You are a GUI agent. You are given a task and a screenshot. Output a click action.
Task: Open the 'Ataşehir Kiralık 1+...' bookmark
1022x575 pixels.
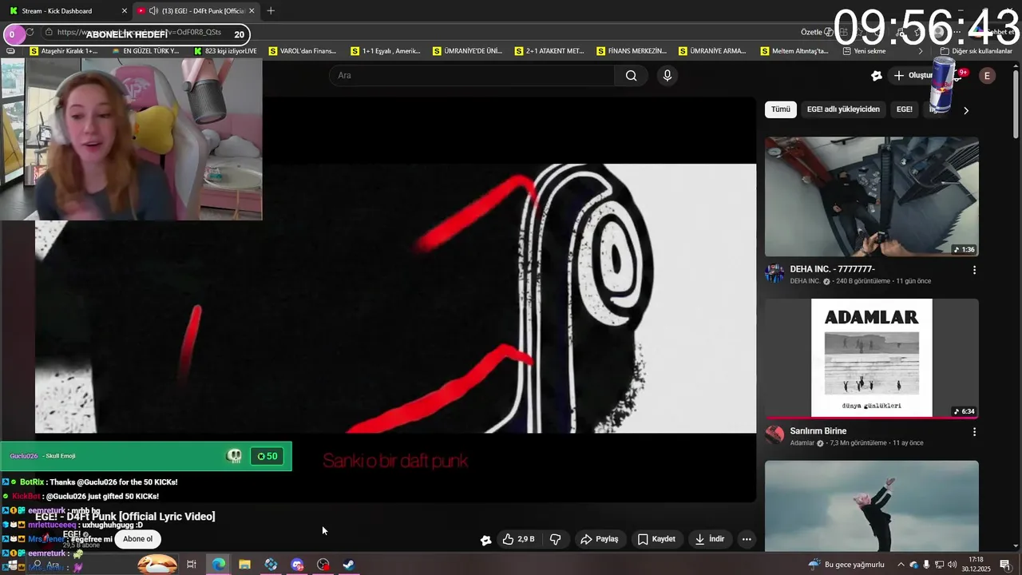click(x=64, y=51)
